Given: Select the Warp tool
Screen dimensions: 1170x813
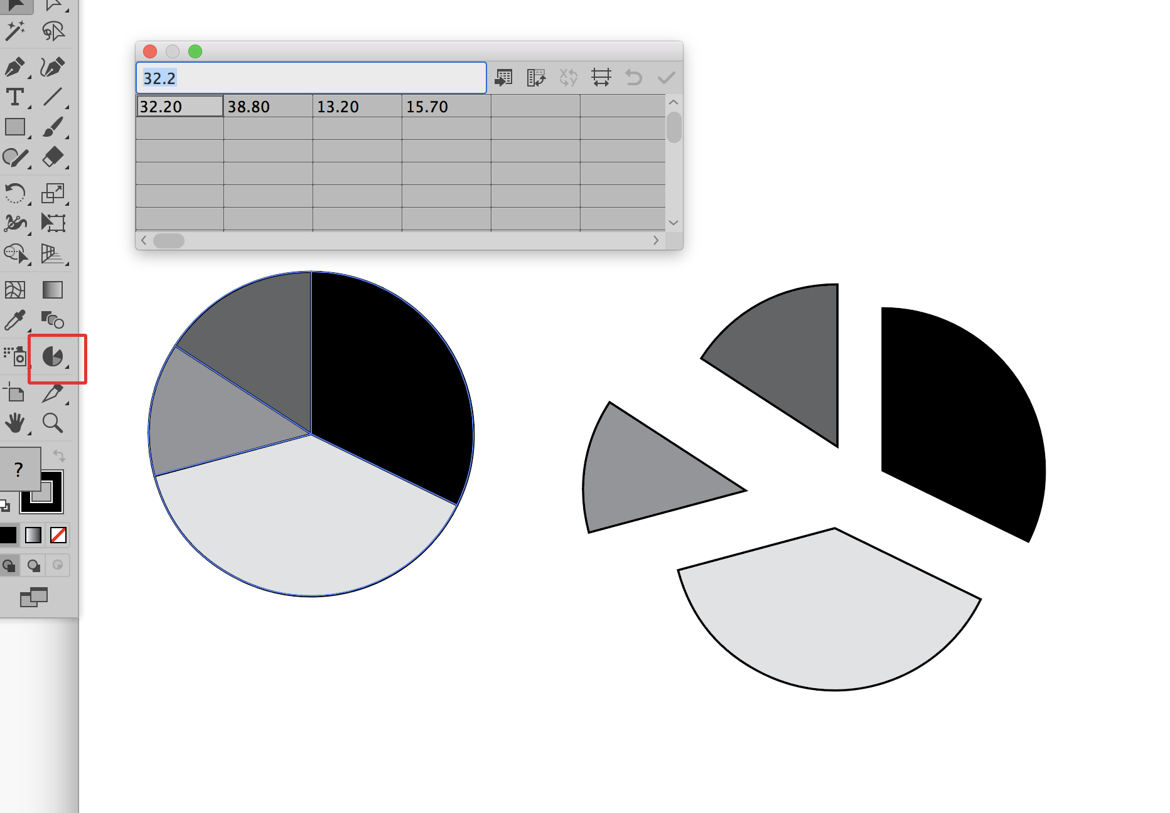Looking at the screenshot, I should coord(15,223).
